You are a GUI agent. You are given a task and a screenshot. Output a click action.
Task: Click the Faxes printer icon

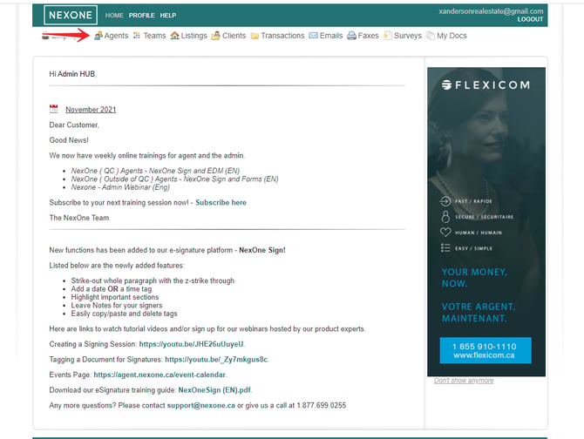coord(351,36)
